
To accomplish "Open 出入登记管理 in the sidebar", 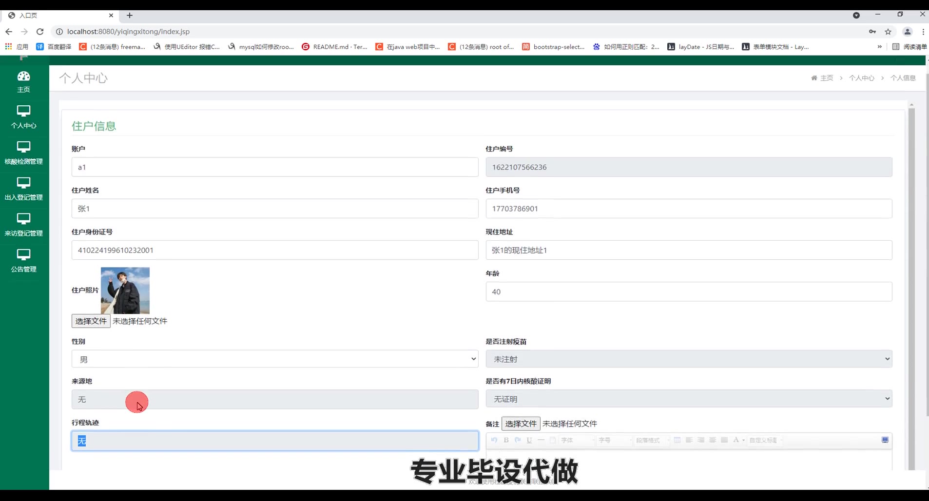I will pyautogui.click(x=23, y=189).
